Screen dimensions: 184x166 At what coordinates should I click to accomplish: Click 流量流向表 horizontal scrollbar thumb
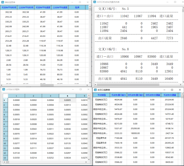[x=128, y=84]
